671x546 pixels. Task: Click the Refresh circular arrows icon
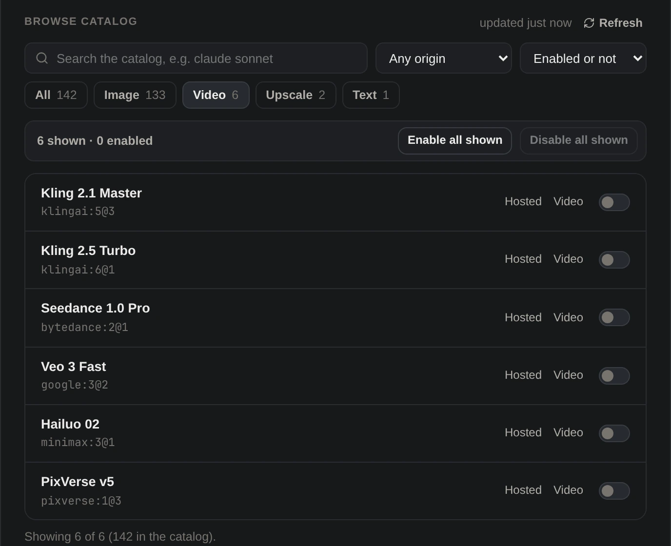click(589, 23)
